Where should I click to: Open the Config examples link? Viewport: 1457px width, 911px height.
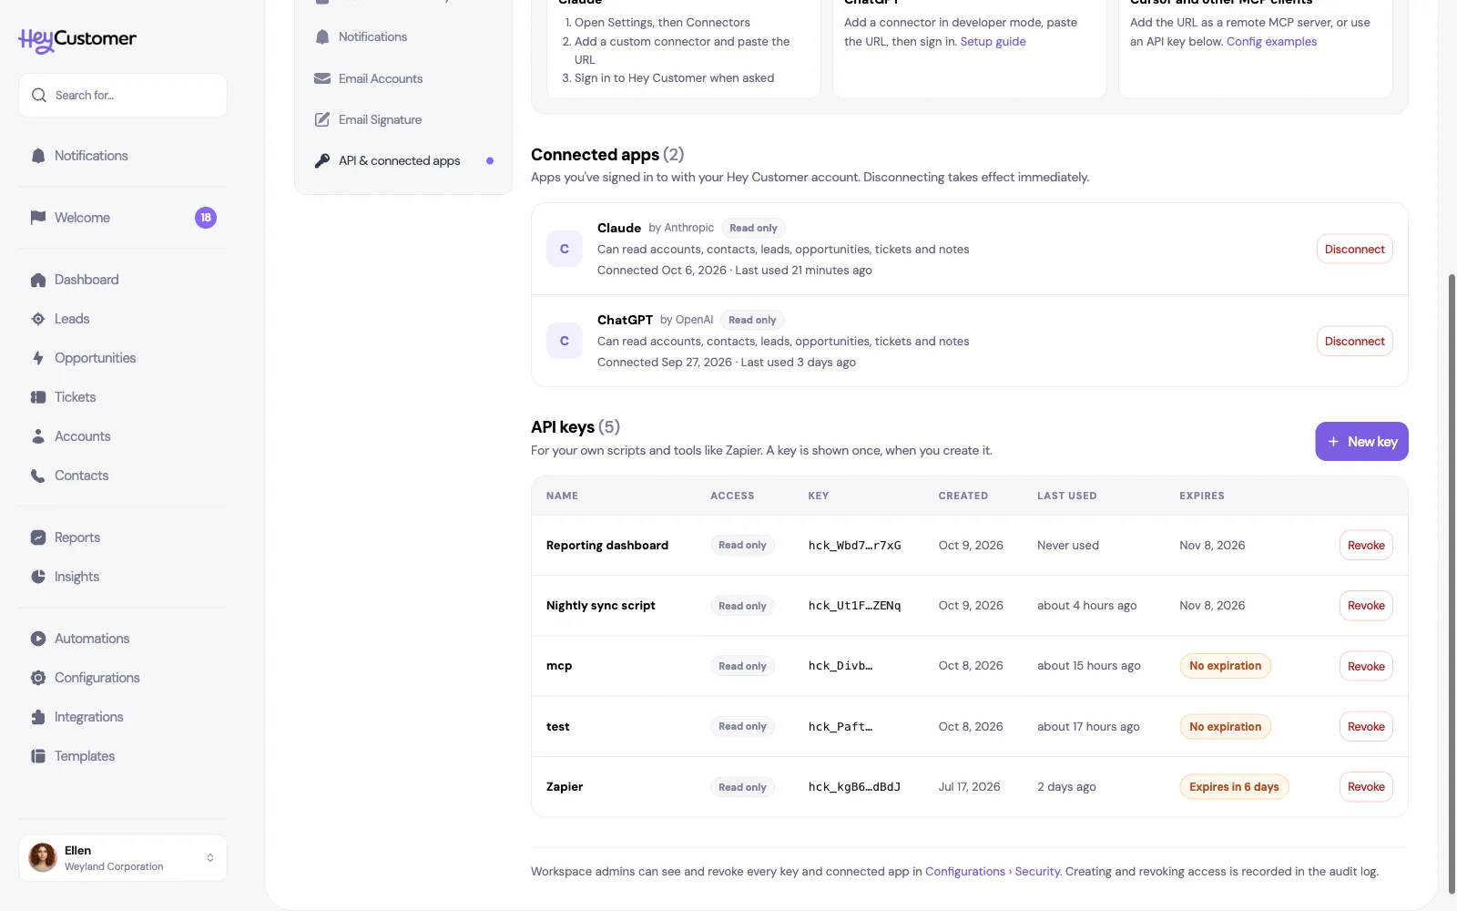coord(1271,42)
